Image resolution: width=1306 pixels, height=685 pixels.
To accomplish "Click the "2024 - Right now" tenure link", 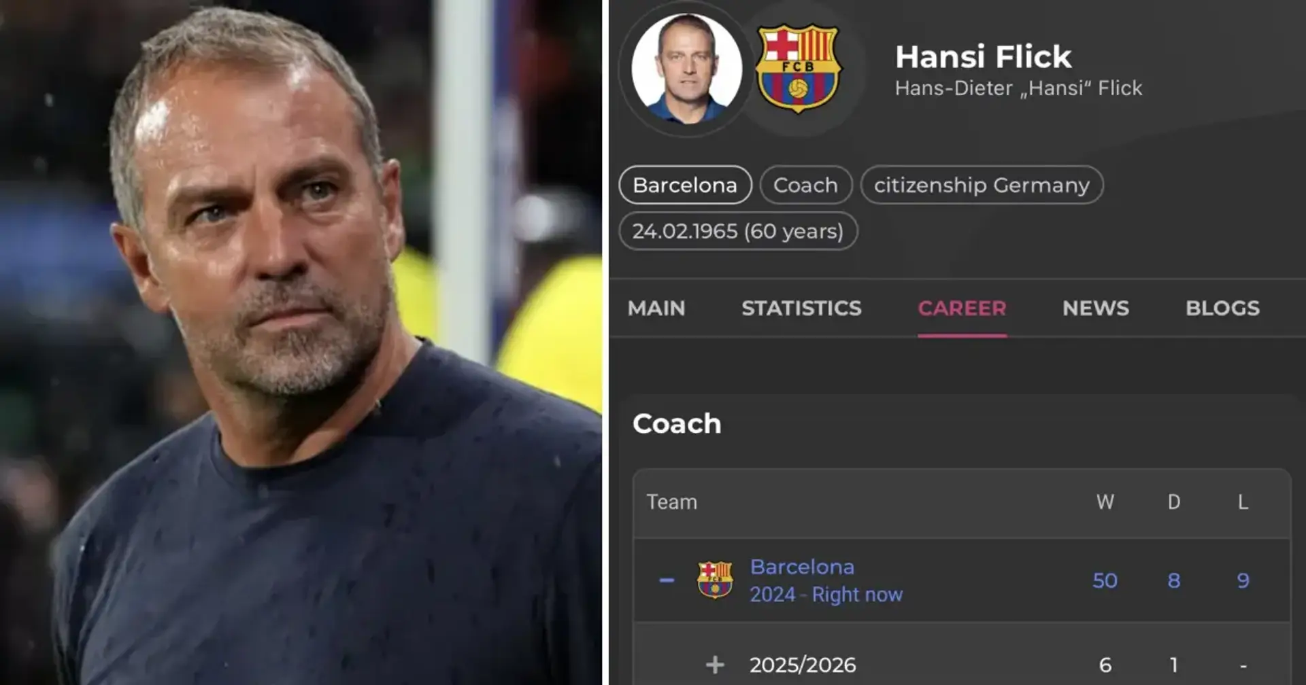I will pyautogui.click(x=826, y=595).
